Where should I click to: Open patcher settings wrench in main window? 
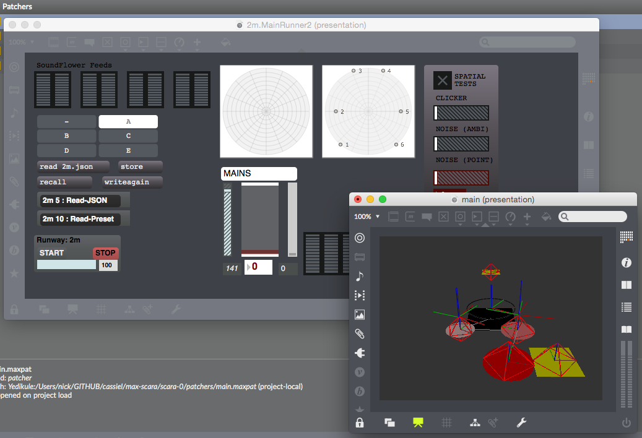click(x=522, y=423)
